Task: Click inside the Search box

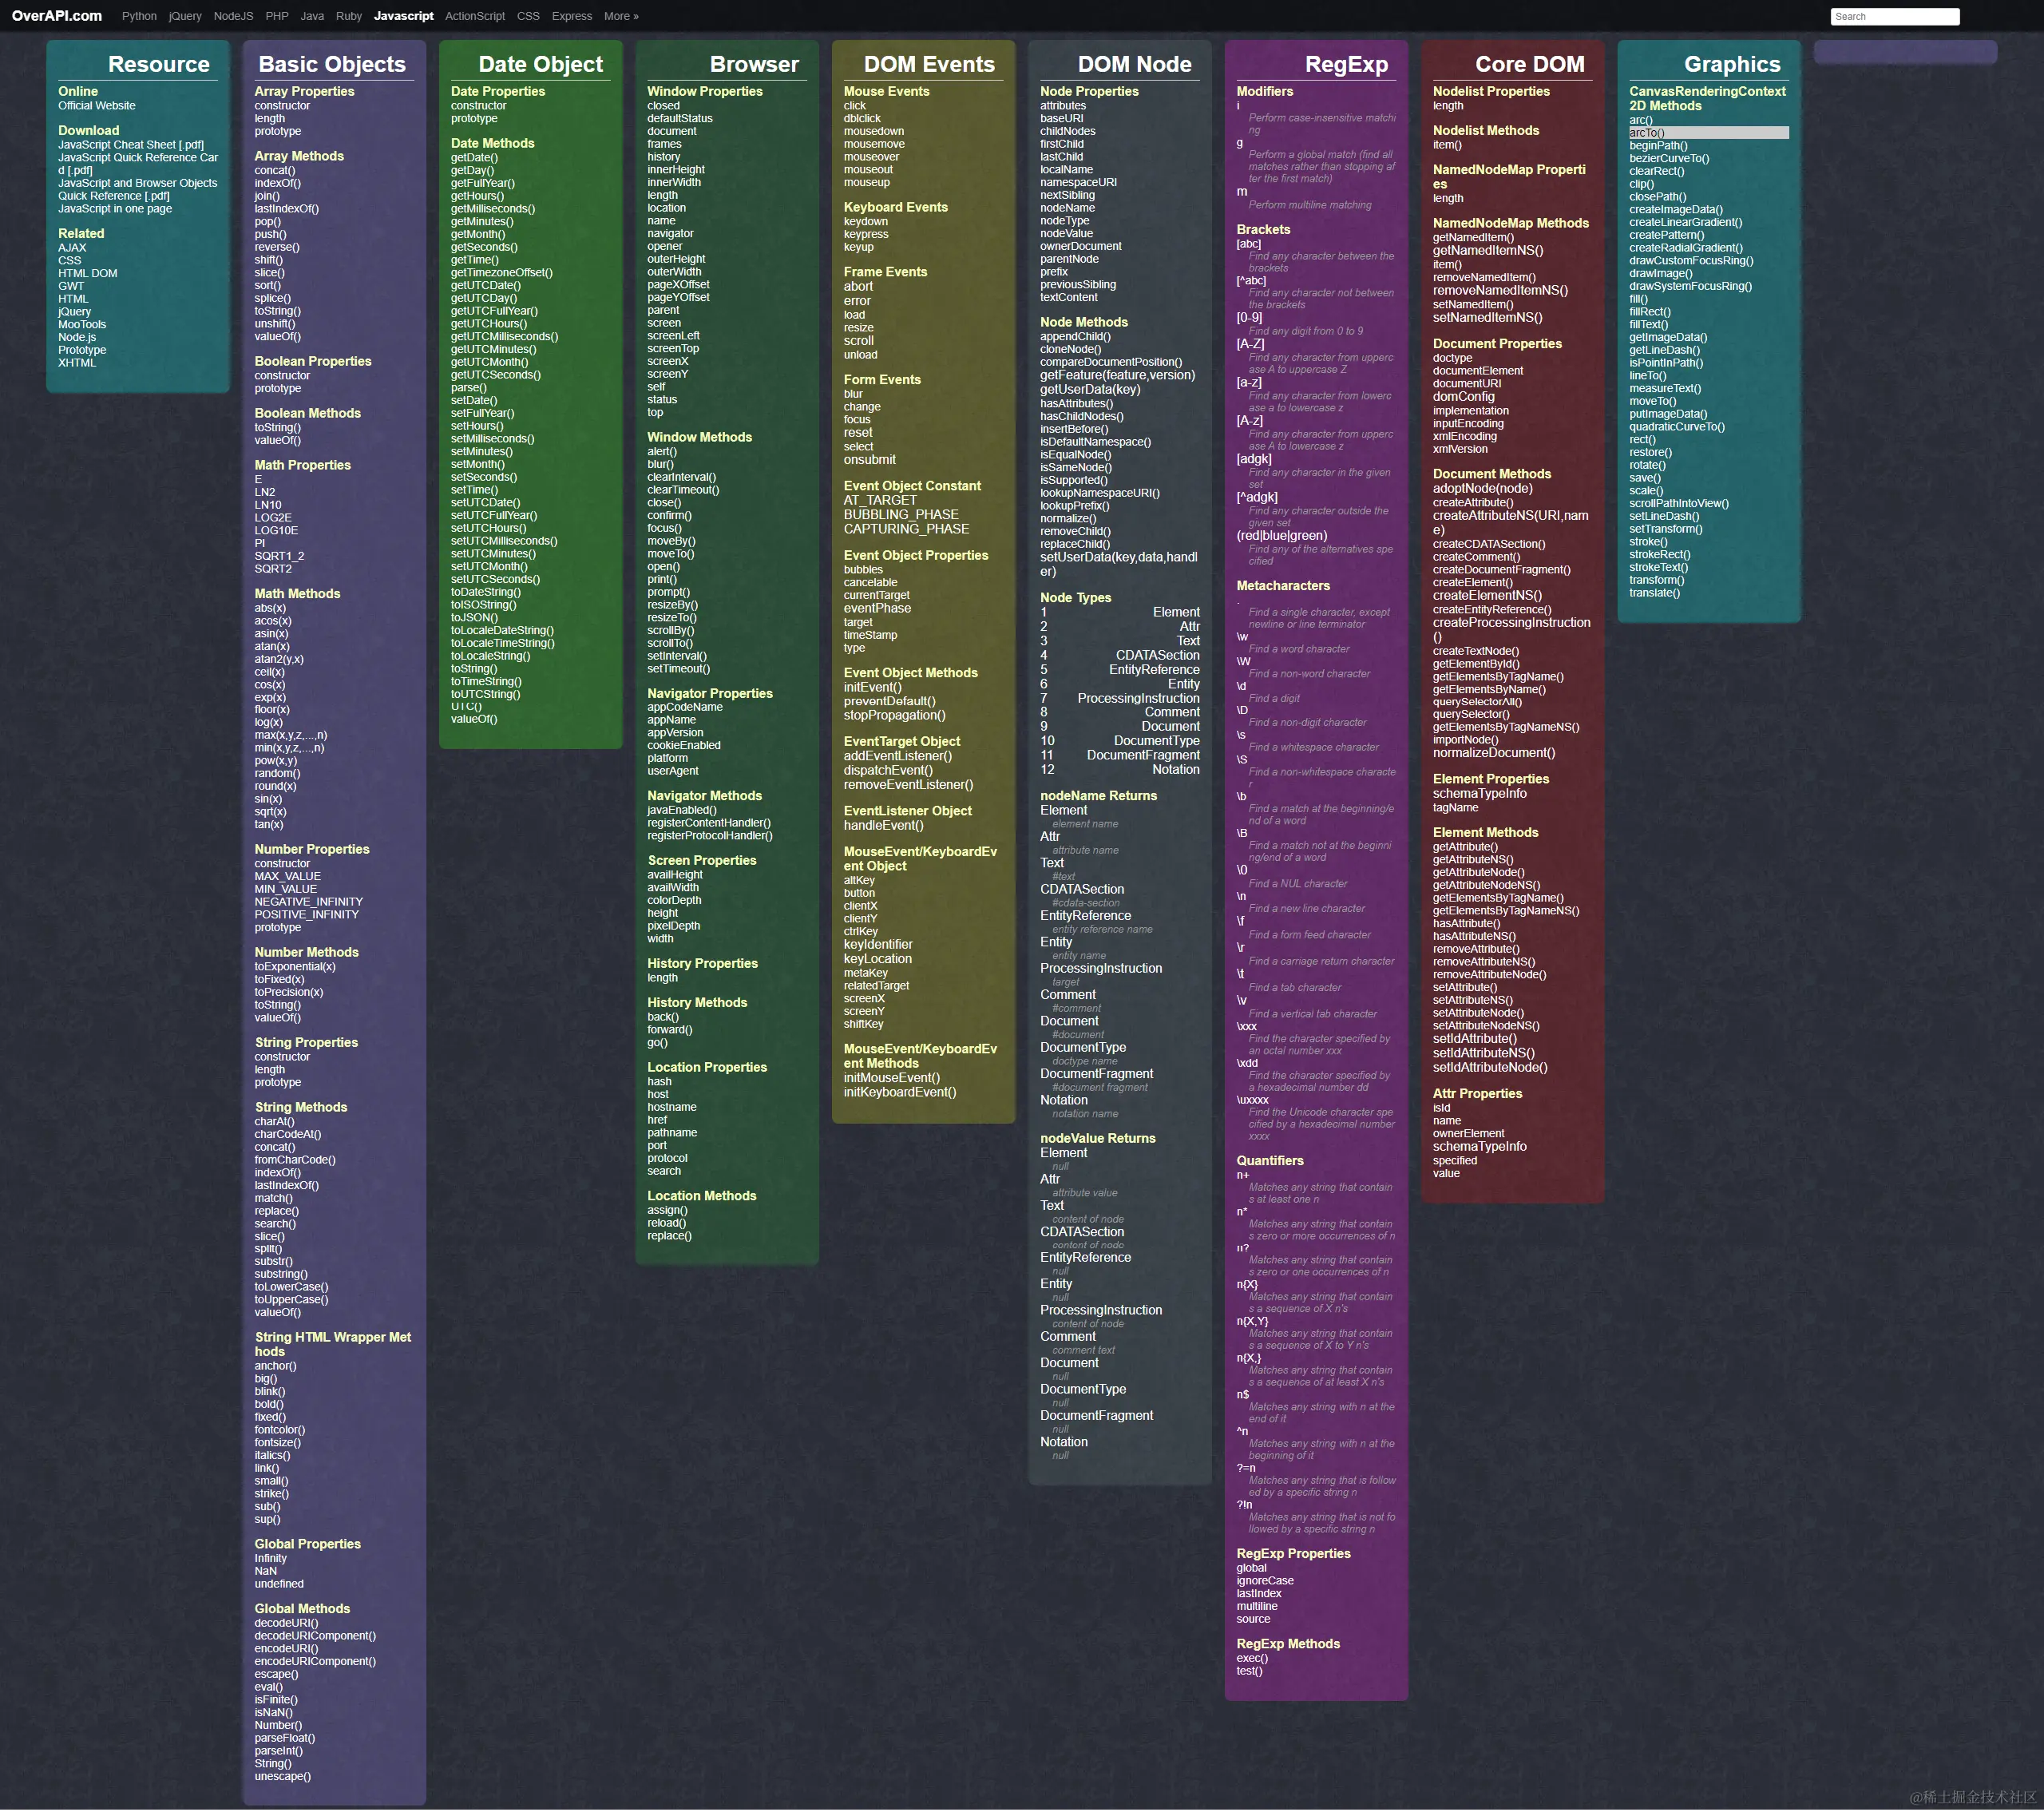Action: click(1894, 16)
